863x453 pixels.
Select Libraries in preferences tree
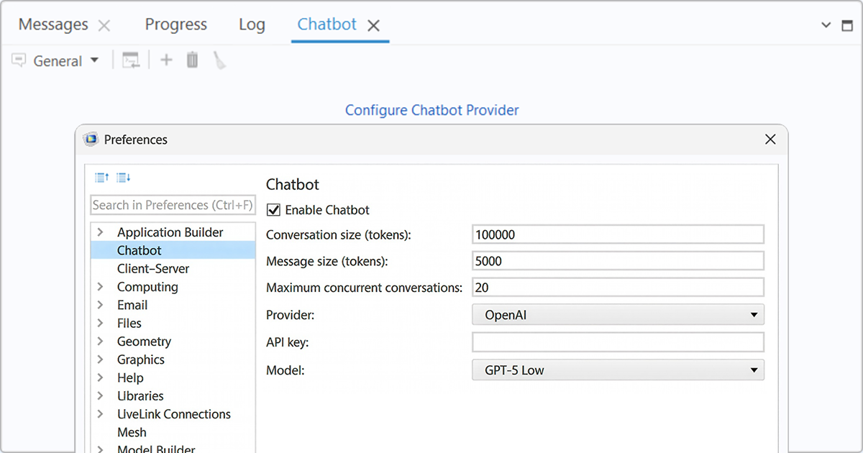click(140, 396)
